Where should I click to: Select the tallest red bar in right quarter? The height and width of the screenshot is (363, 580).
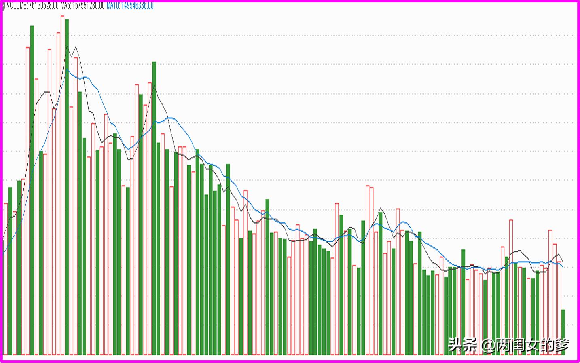[x=511, y=287]
